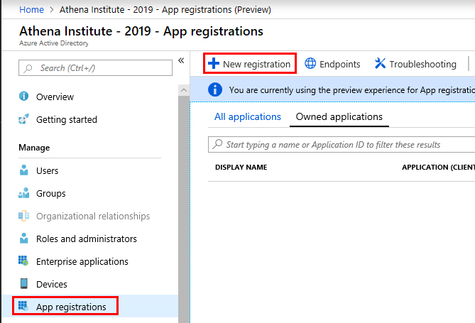Go to Home via breadcrumb link
475x323 pixels.
(31, 9)
